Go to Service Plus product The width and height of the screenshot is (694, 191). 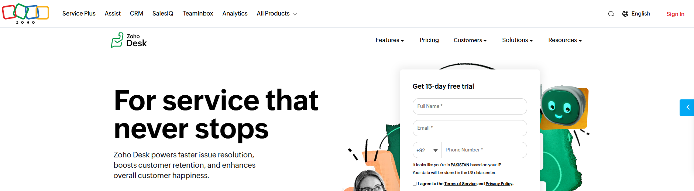click(x=79, y=14)
